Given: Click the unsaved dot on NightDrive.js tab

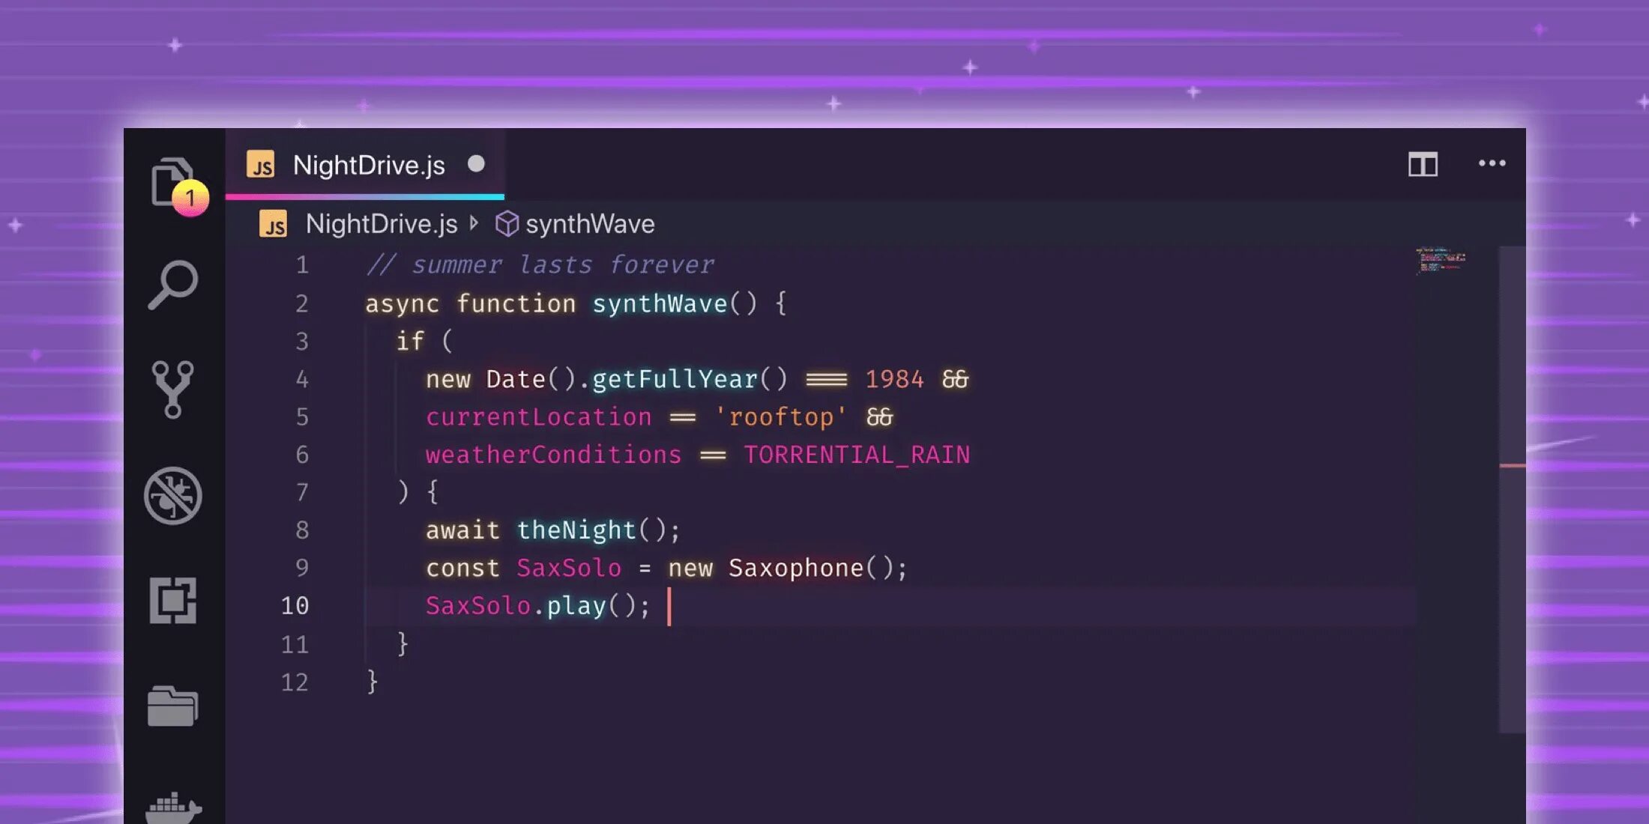Looking at the screenshot, I should tap(476, 163).
